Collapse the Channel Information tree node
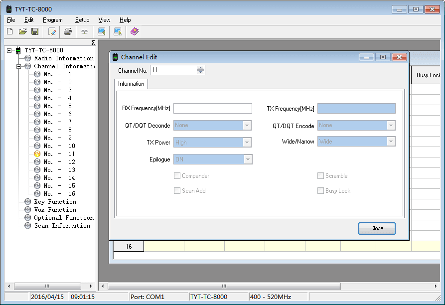 pos(19,66)
